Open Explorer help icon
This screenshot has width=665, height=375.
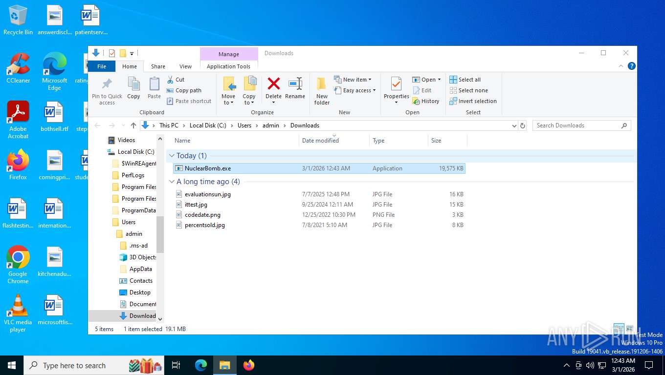[x=632, y=66]
